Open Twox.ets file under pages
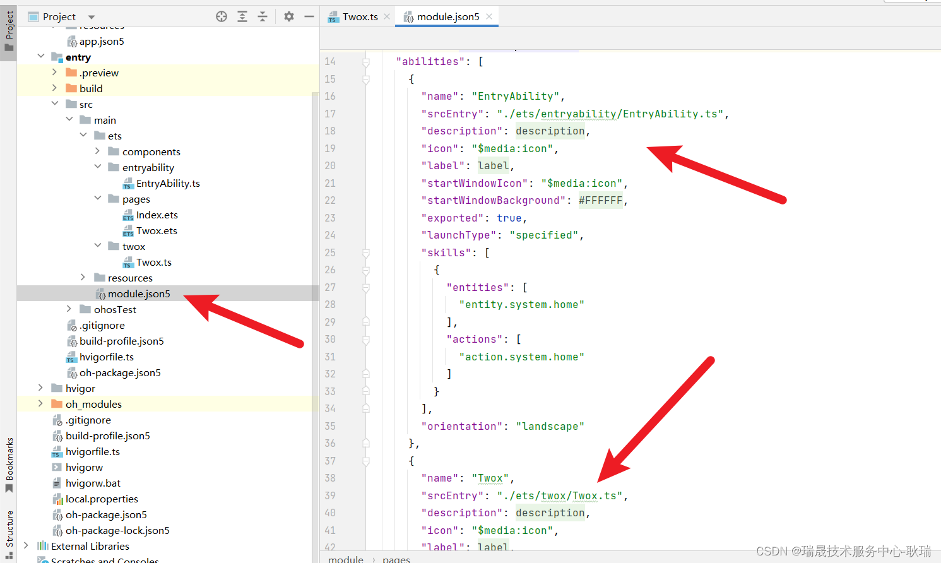Viewport: 941px width, 563px height. pyautogui.click(x=157, y=231)
